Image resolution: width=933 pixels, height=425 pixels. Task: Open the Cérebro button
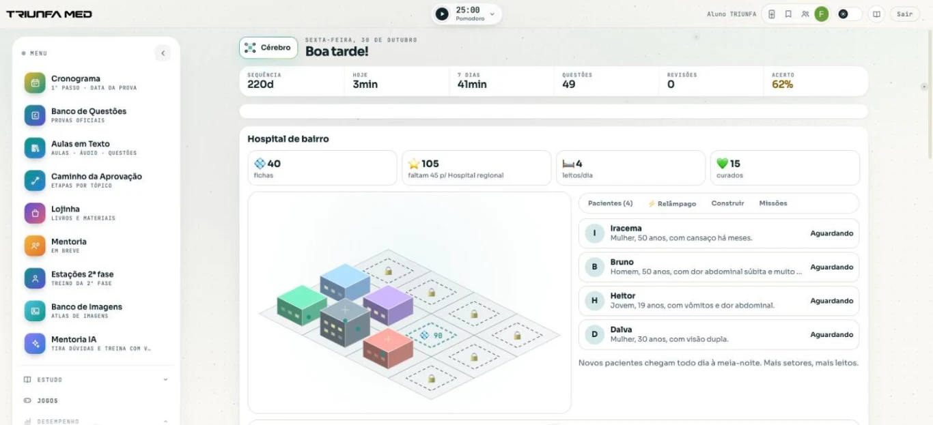click(268, 48)
